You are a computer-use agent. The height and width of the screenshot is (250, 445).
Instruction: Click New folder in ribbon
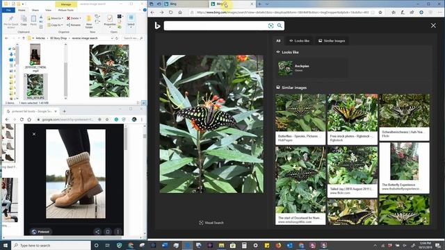pos(89,22)
